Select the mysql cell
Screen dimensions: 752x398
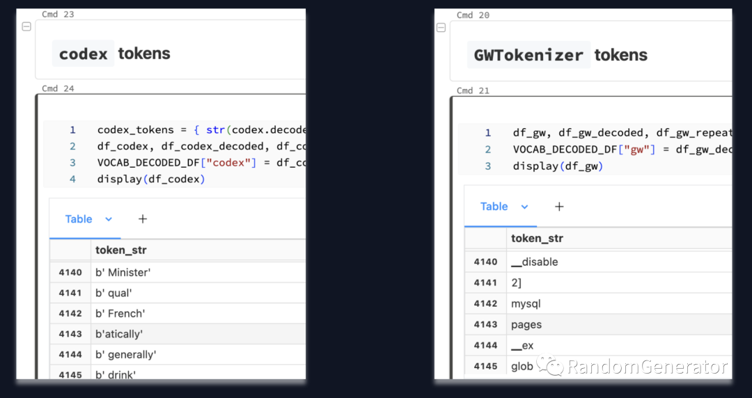[x=619, y=303]
